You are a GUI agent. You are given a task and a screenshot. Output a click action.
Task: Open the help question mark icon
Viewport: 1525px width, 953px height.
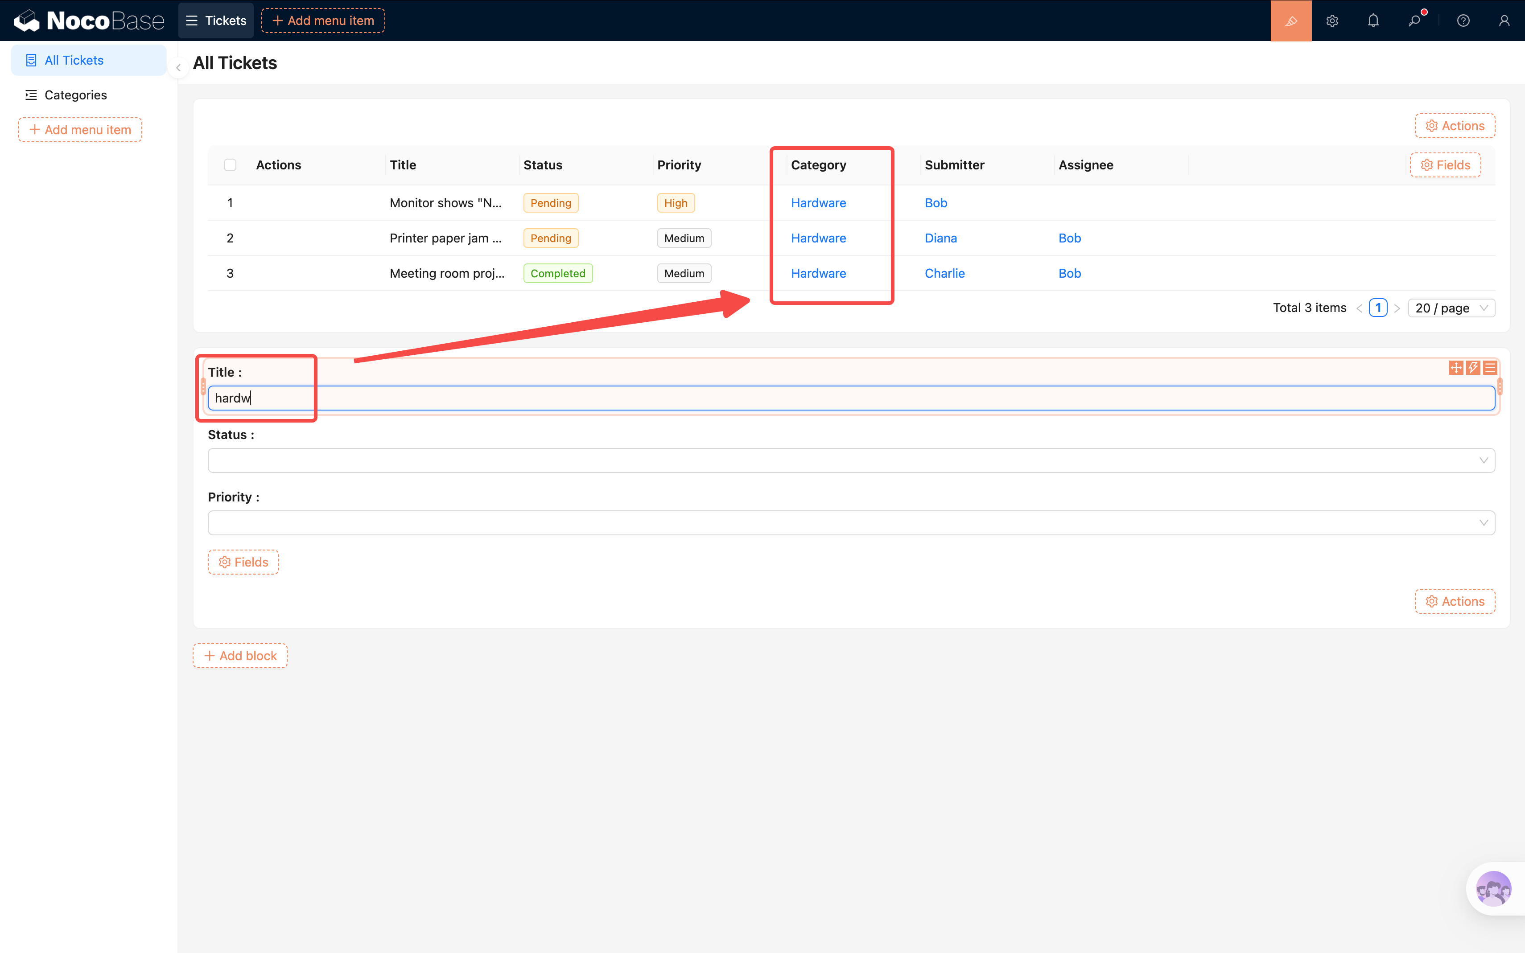[x=1463, y=21]
